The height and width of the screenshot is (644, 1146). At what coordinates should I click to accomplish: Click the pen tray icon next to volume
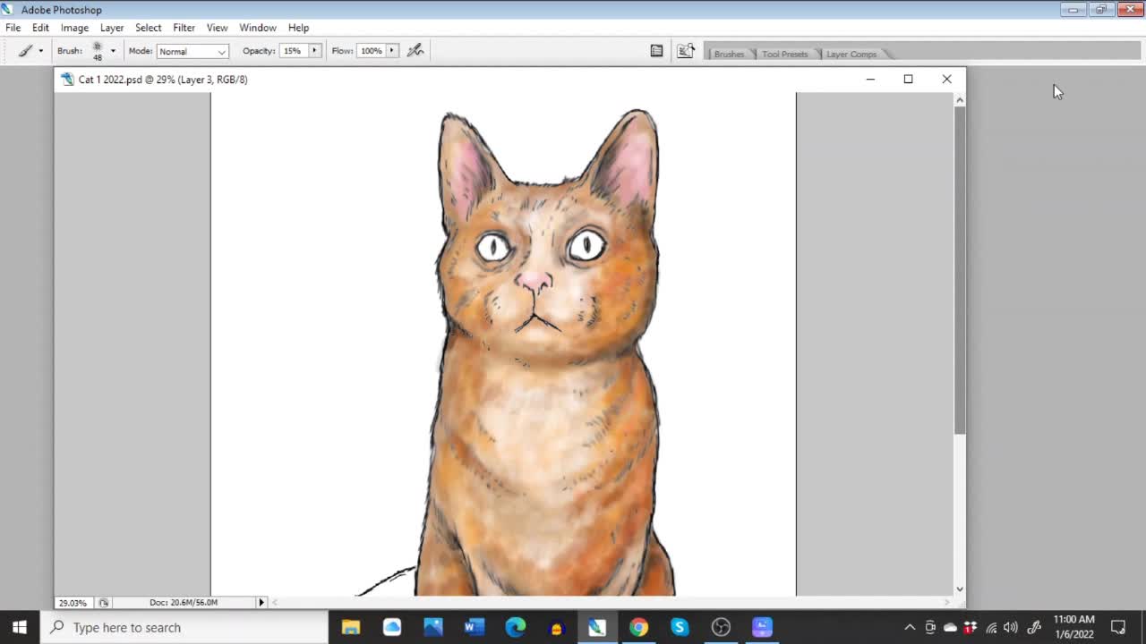tap(1033, 627)
